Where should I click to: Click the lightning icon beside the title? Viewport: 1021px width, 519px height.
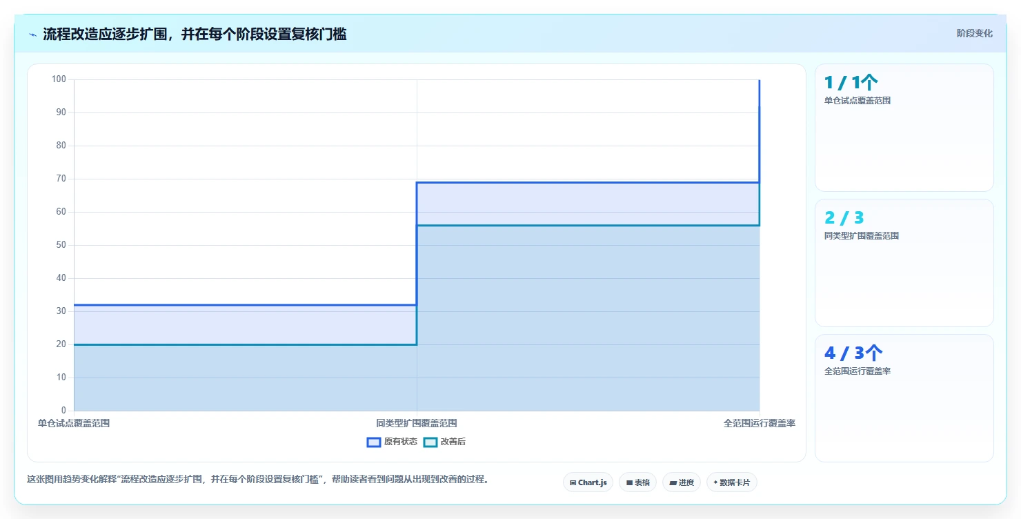32,34
